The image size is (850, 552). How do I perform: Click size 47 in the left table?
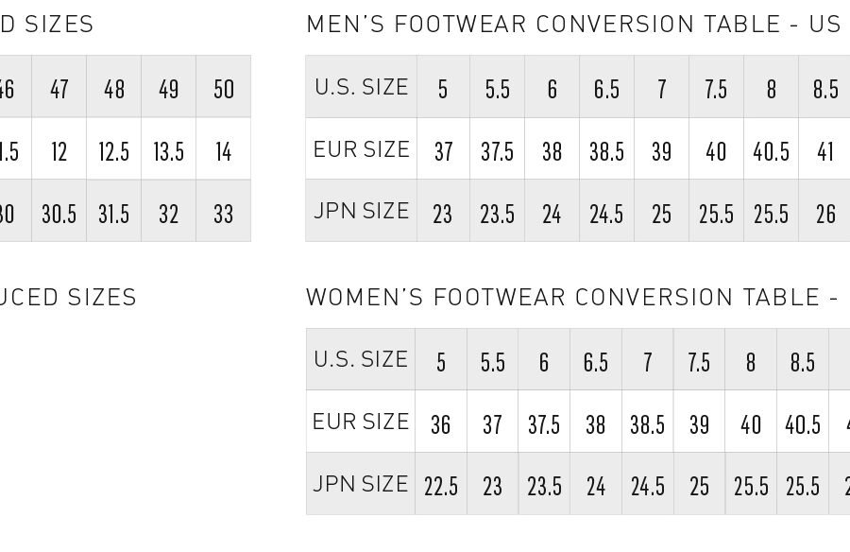[59, 87]
